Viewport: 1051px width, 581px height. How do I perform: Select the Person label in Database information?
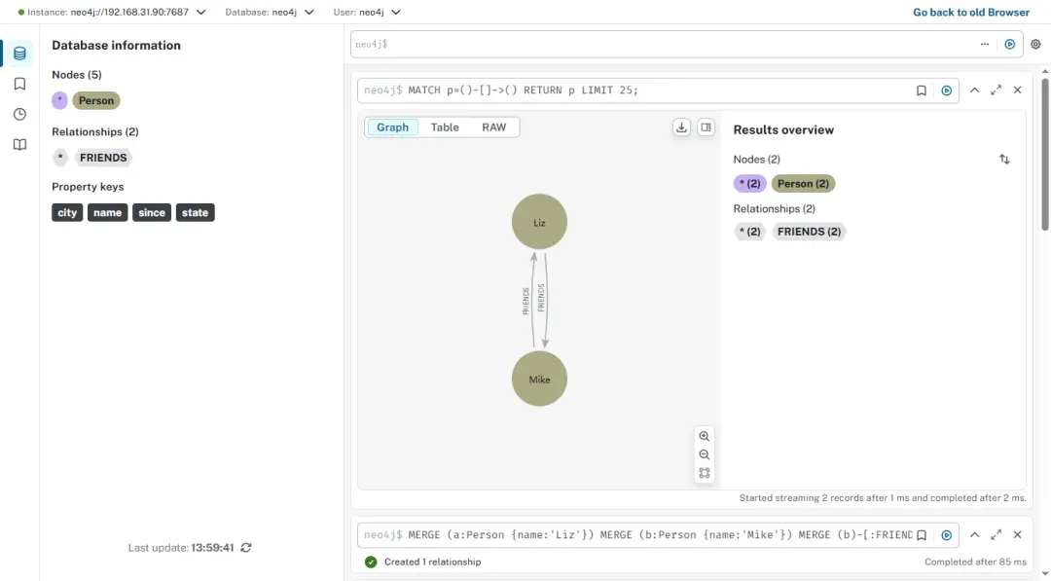[x=95, y=100]
